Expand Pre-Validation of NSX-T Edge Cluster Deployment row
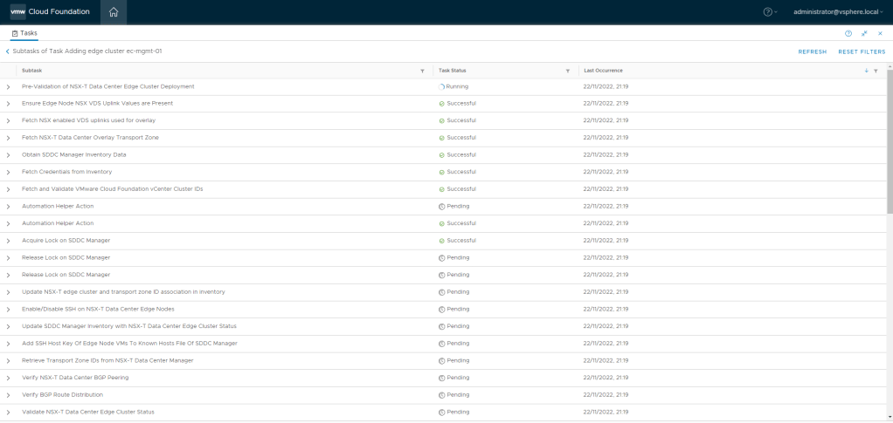This screenshot has width=893, height=423. [8, 87]
